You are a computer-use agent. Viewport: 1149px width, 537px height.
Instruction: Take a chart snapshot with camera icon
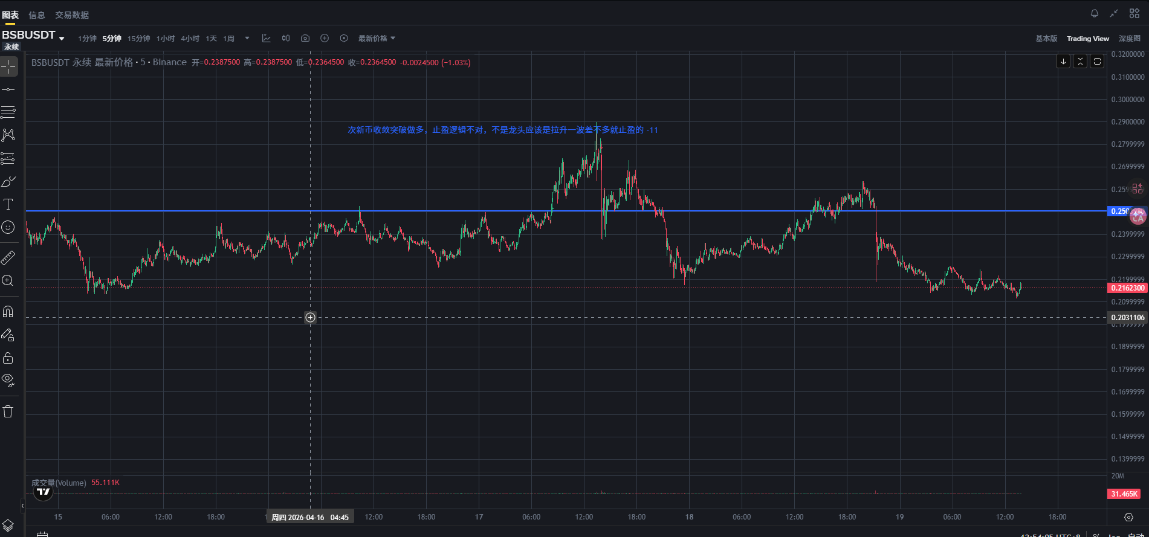[305, 38]
